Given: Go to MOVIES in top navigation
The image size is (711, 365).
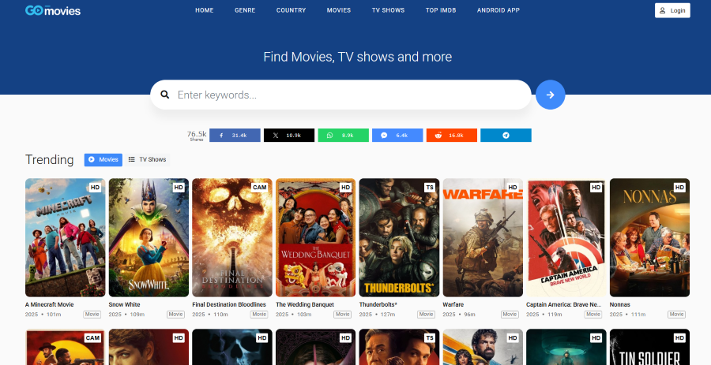Looking at the screenshot, I should click(x=339, y=10).
